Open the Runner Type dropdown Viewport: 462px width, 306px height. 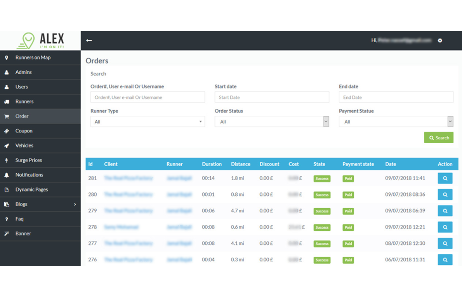(x=148, y=122)
